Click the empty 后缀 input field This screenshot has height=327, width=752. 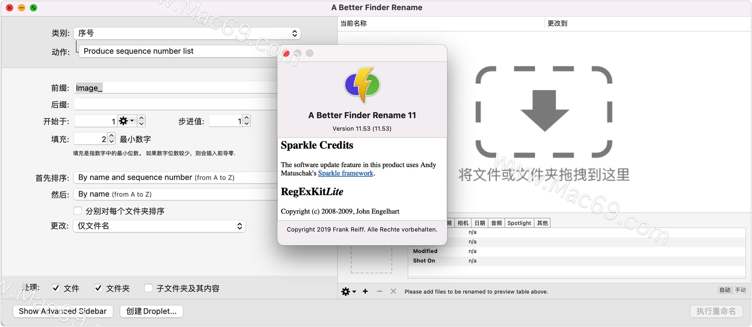[x=175, y=104]
